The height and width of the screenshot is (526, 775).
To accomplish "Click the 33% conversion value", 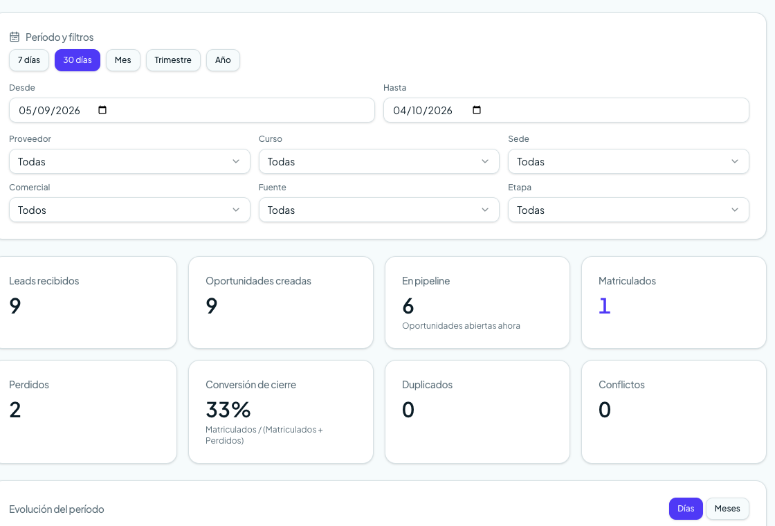I will click(x=228, y=410).
